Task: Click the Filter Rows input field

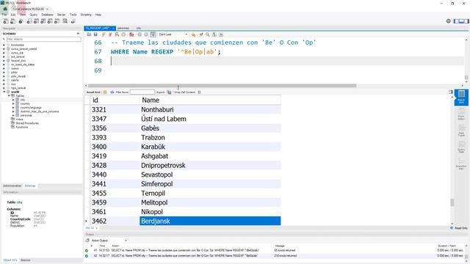Action: 142,92
